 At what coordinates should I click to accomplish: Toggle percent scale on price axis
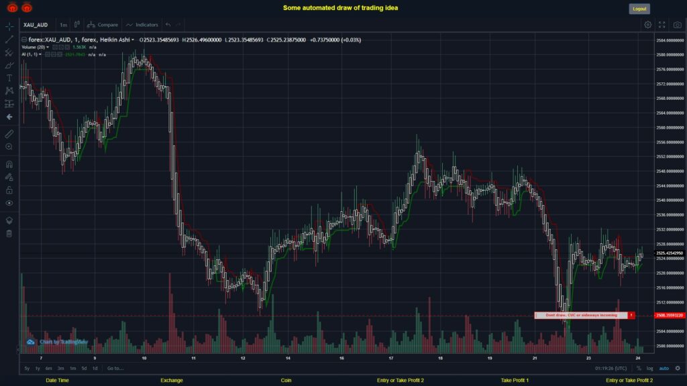click(x=639, y=368)
